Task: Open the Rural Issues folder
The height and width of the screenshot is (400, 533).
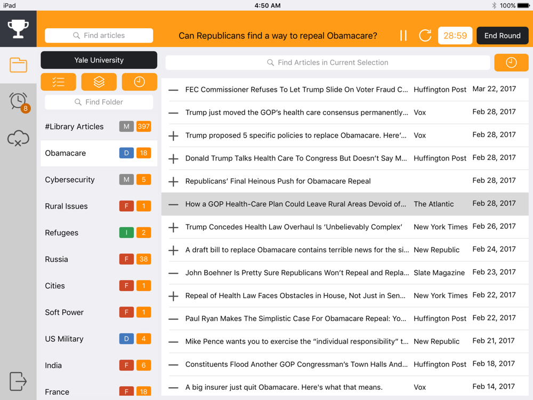Action: [x=99, y=206]
